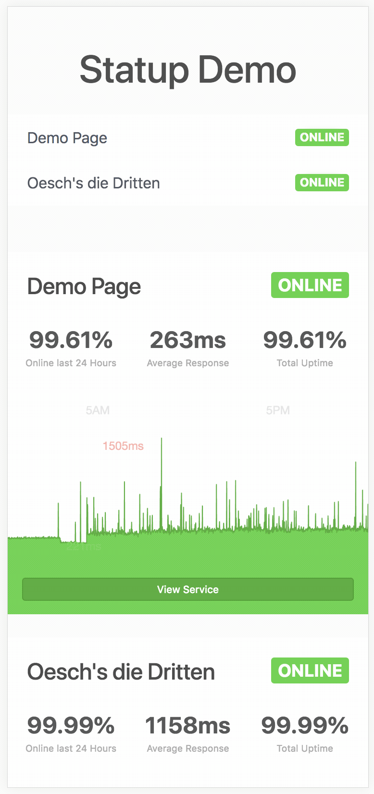Viewport: 374px width, 794px height.
Task: Click 99.99% above Total Uptime
Action: click(x=305, y=726)
